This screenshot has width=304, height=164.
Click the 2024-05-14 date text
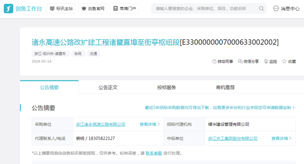point(42,61)
